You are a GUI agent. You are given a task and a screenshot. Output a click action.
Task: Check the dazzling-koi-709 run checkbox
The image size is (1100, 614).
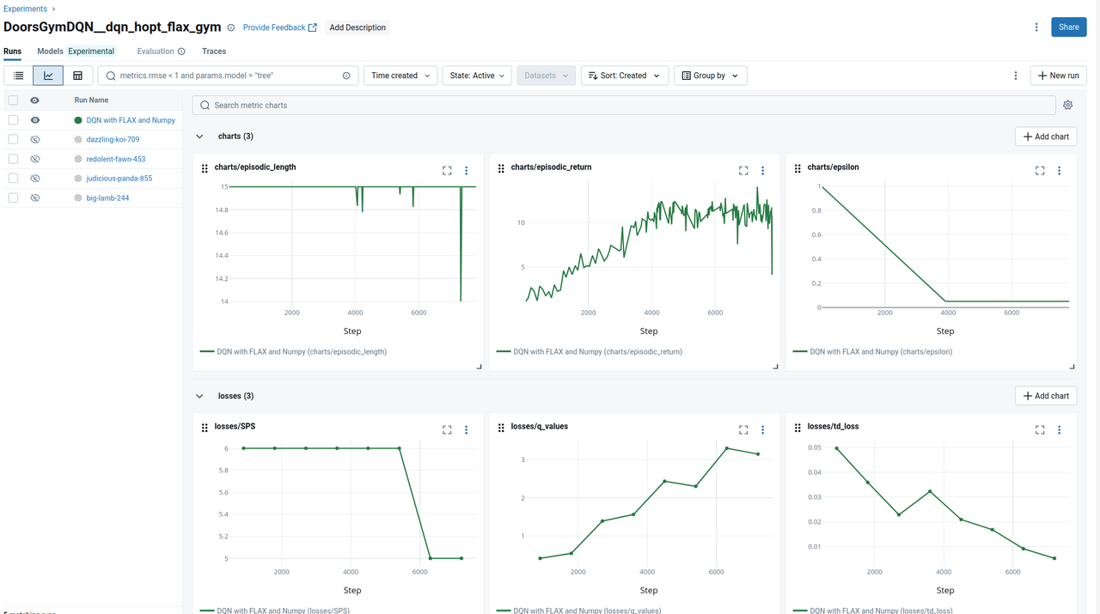coord(13,139)
